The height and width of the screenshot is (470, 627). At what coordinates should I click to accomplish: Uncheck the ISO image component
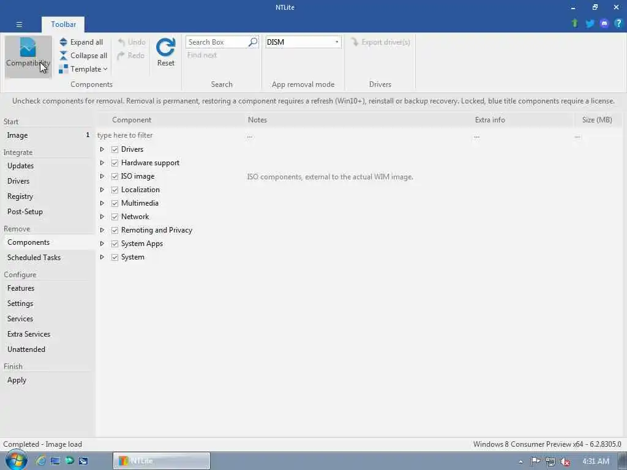pyautogui.click(x=115, y=176)
